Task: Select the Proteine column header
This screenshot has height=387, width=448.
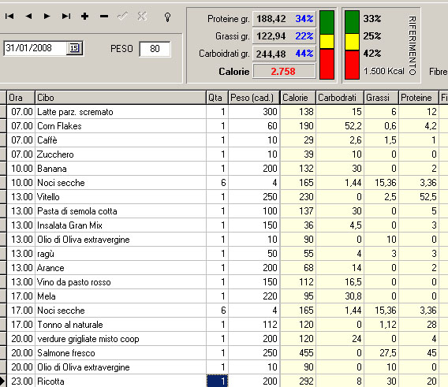Action: 418,98
